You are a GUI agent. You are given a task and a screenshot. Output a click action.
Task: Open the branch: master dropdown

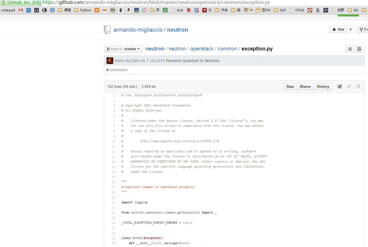pos(123,49)
